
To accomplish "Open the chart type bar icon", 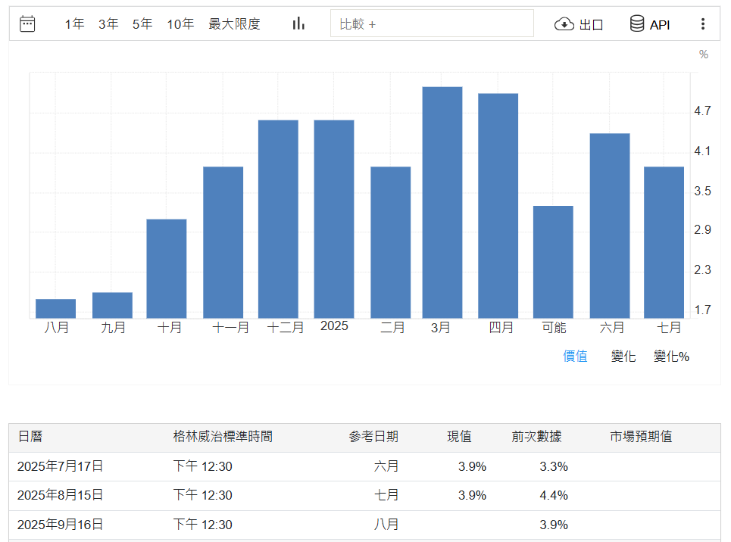I will 298,23.
